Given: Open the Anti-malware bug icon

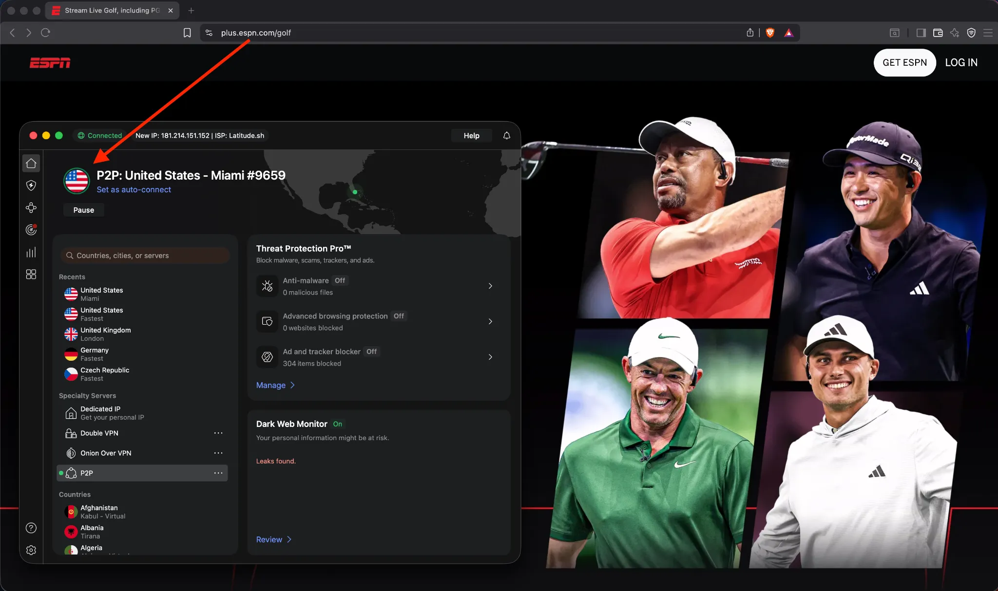Looking at the screenshot, I should click(267, 286).
